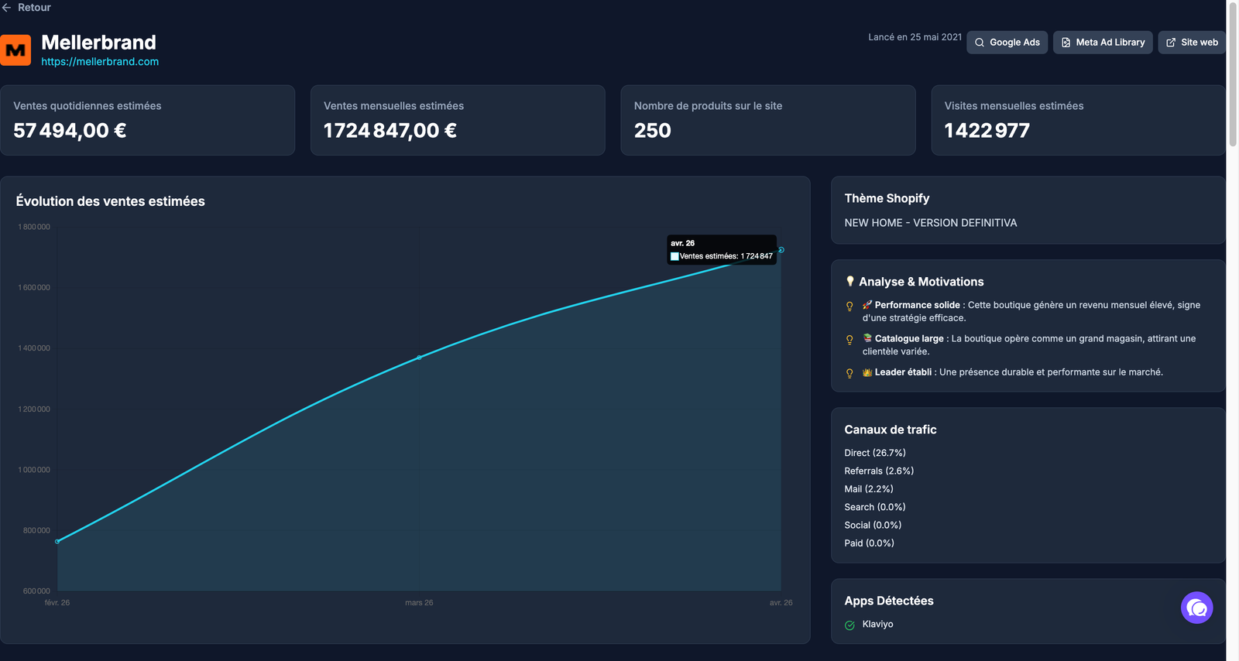1239x661 pixels.
Task: Open Meta Ad Library button
Action: click(x=1103, y=43)
